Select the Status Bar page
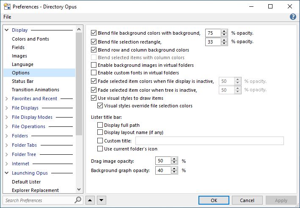 [22, 81]
